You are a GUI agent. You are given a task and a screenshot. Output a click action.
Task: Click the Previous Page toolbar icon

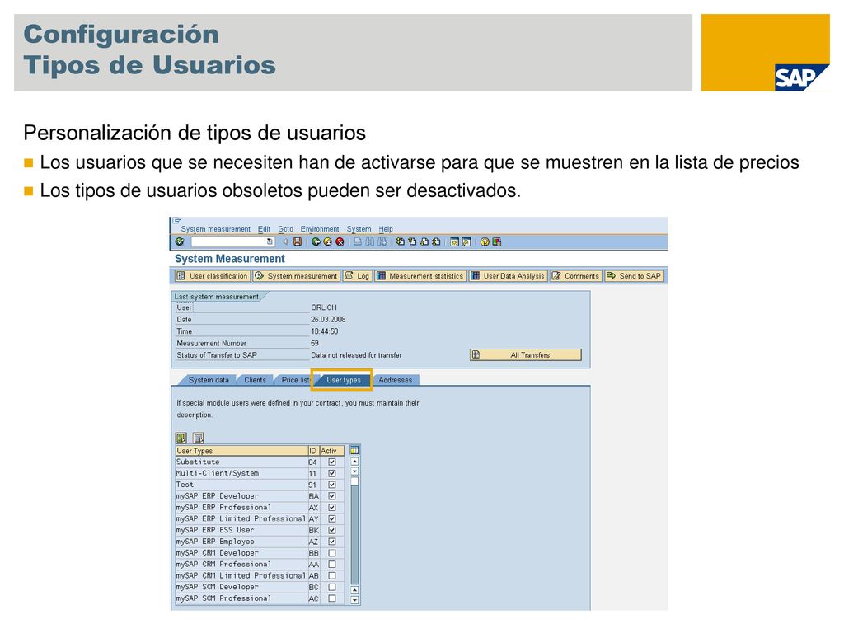pos(412,242)
